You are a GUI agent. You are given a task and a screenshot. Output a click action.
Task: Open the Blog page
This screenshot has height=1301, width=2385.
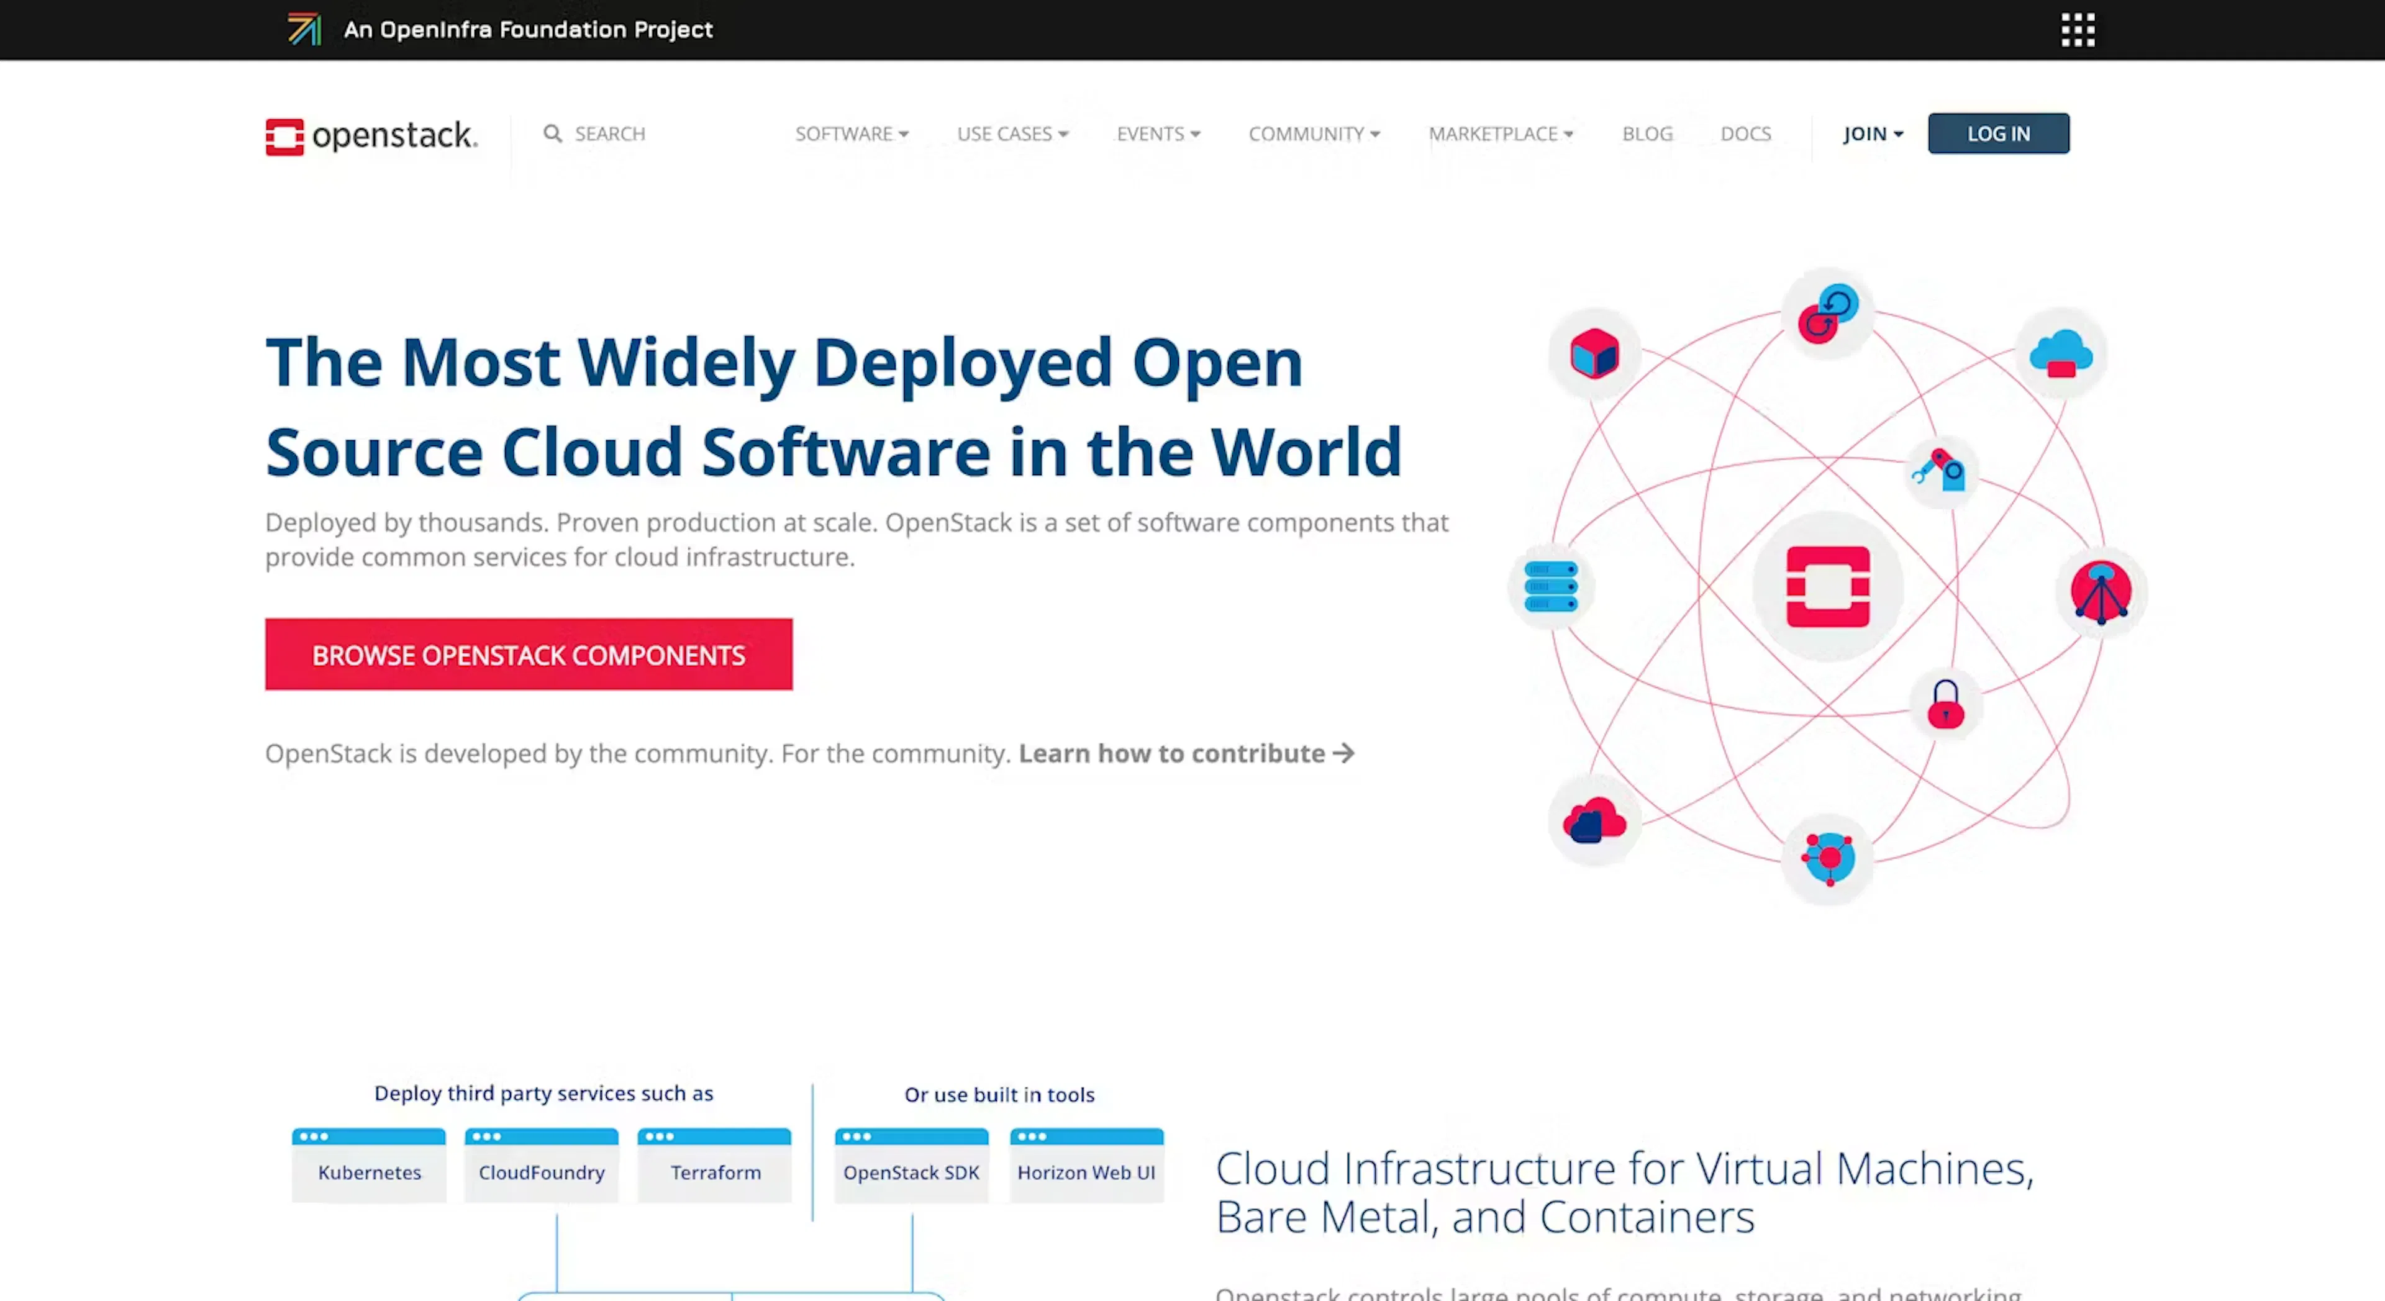[x=1647, y=134]
